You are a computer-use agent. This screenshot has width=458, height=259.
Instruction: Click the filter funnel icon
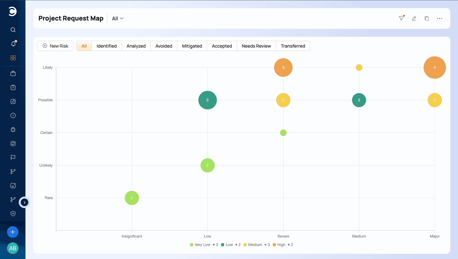click(402, 18)
